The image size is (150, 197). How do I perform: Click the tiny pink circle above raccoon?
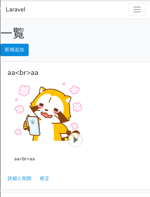[64, 84]
